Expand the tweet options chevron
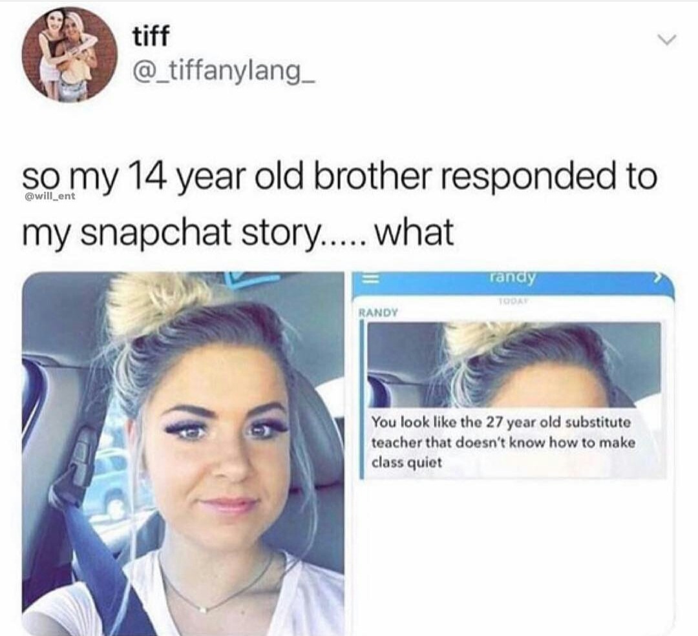The width and height of the screenshot is (698, 636). pos(666,39)
